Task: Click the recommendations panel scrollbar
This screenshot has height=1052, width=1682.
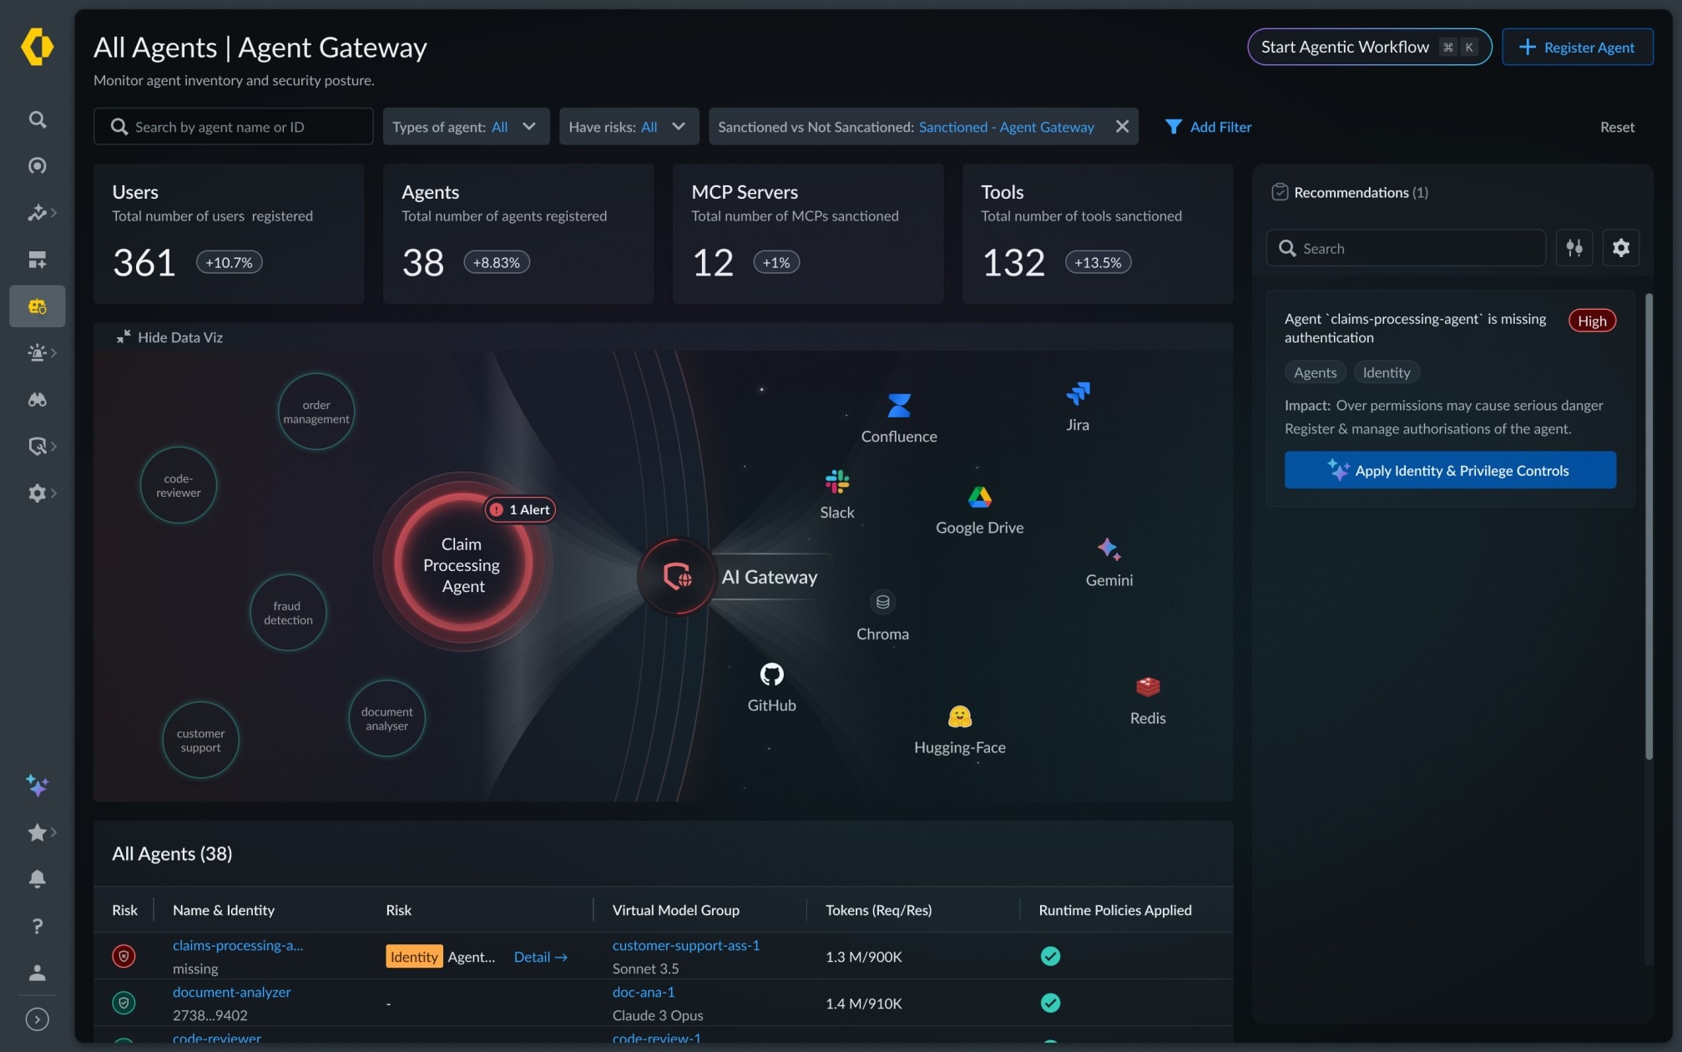Action: pyautogui.click(x=1648, y=526)
